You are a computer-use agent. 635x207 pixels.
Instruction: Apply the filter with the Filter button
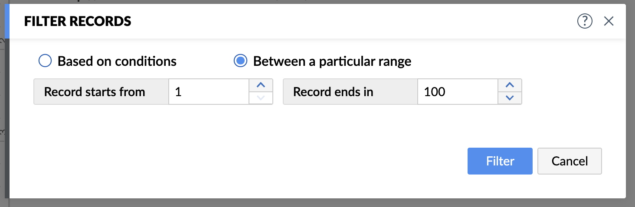click(500, 161)
